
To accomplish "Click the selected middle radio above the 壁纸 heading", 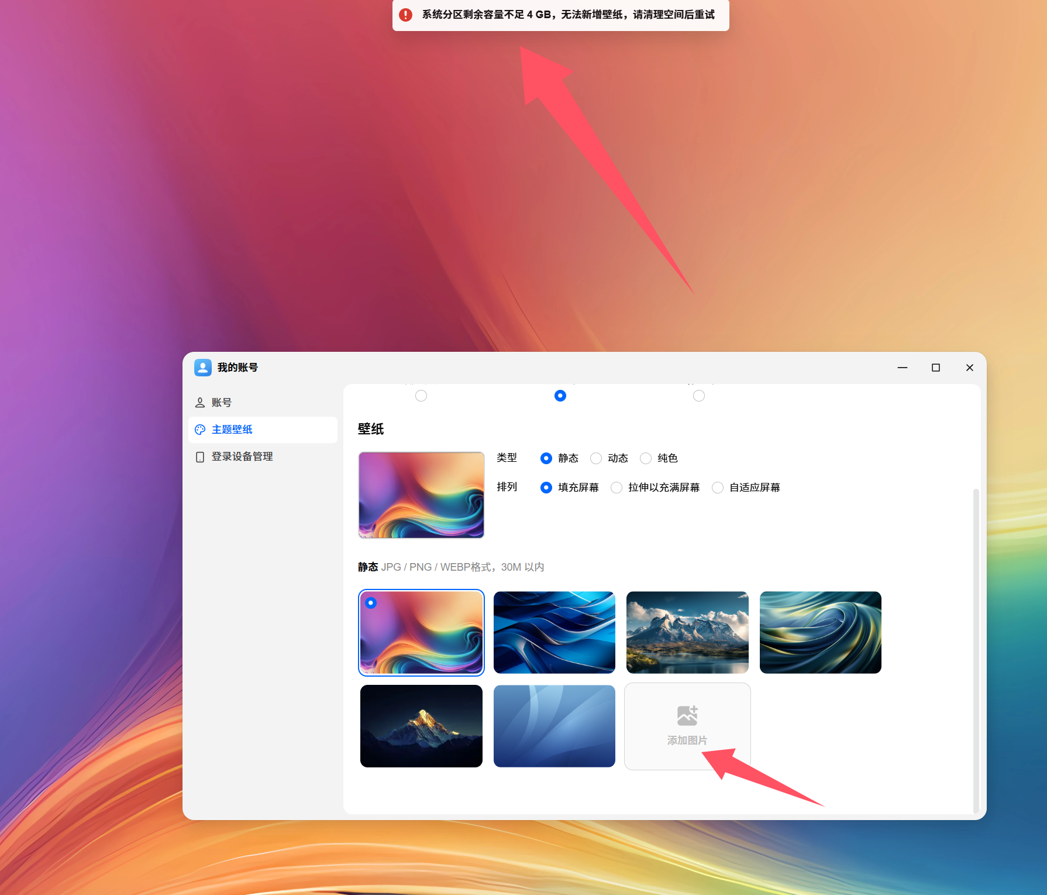I will pyautogui.click(x=560, y=396).
